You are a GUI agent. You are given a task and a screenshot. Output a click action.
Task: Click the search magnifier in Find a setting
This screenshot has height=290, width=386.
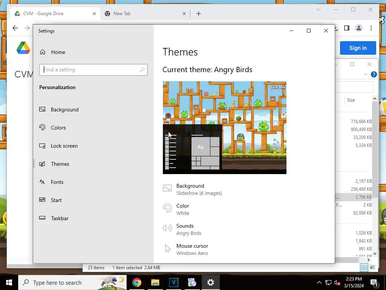[142, 70]
